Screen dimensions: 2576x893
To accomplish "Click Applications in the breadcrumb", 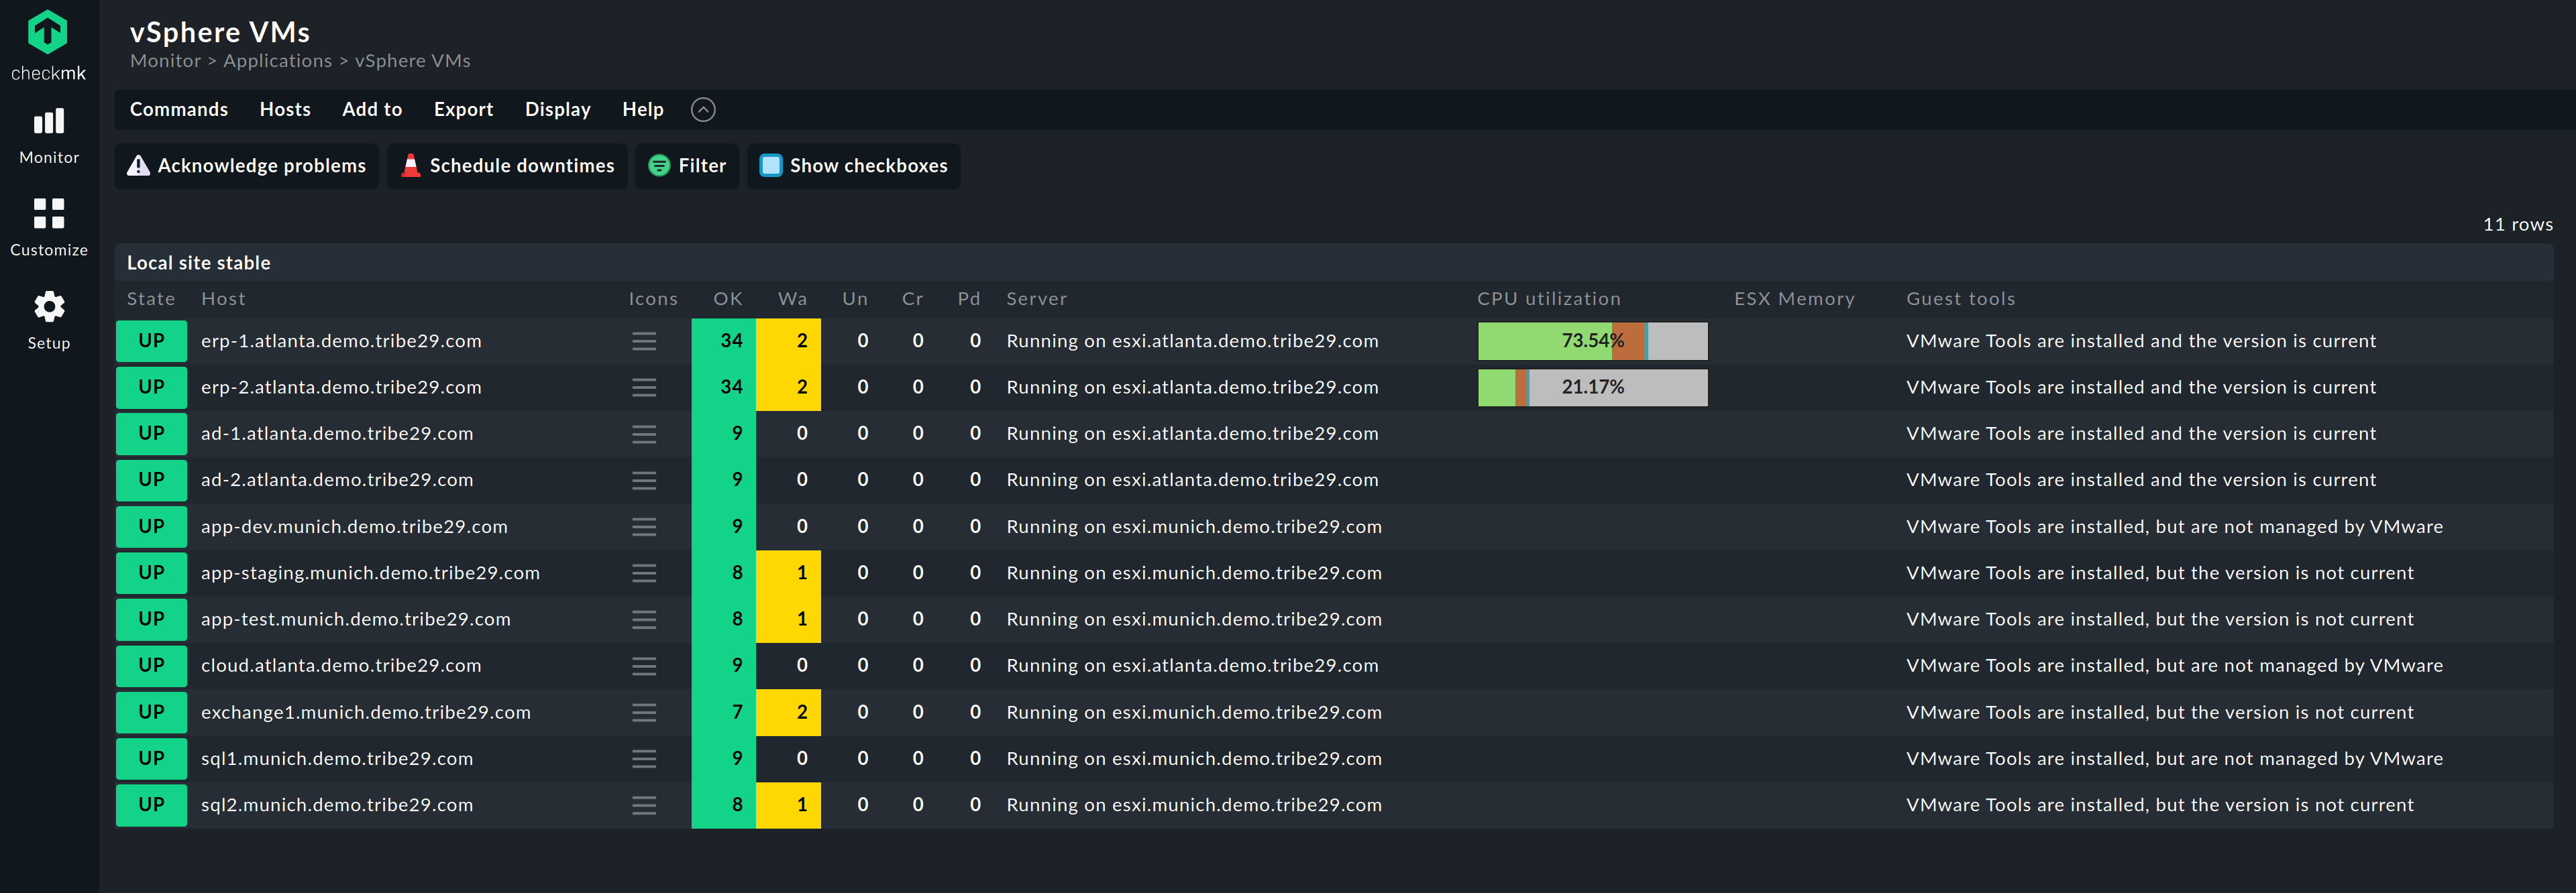I will 277,61.
